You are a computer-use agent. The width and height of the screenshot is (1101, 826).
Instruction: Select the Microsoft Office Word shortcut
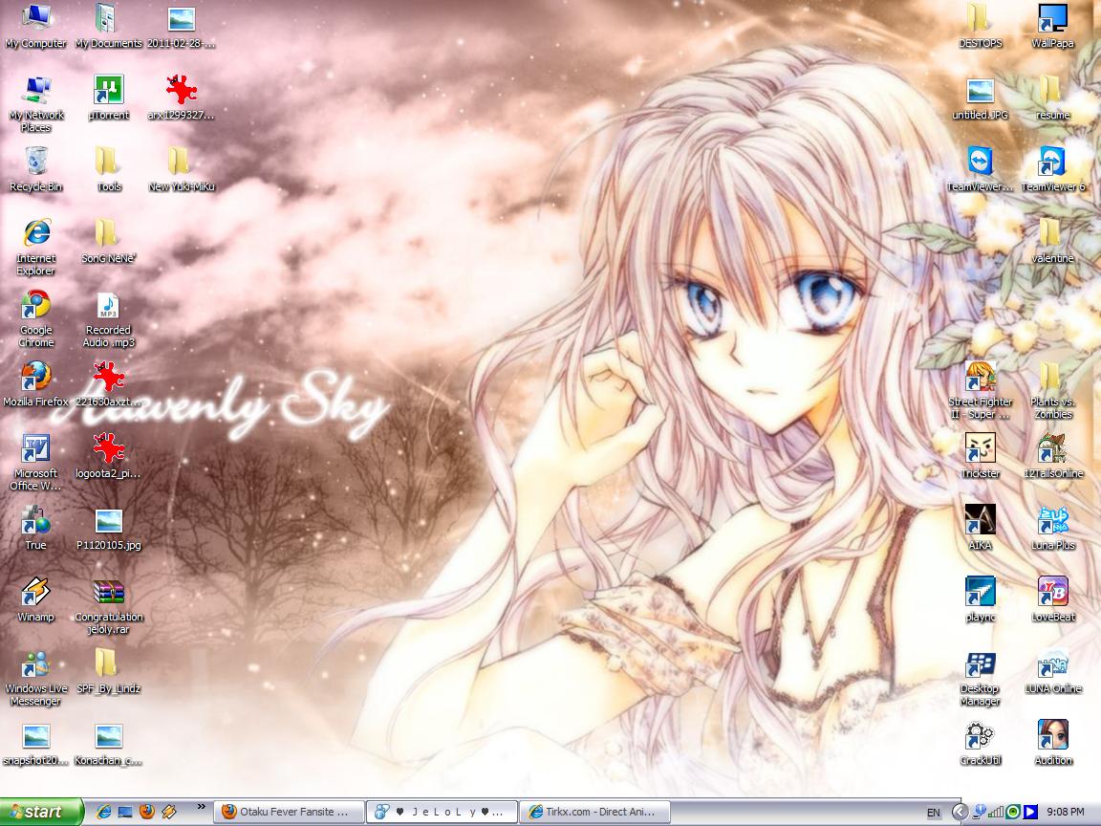(x=35, y=462)
